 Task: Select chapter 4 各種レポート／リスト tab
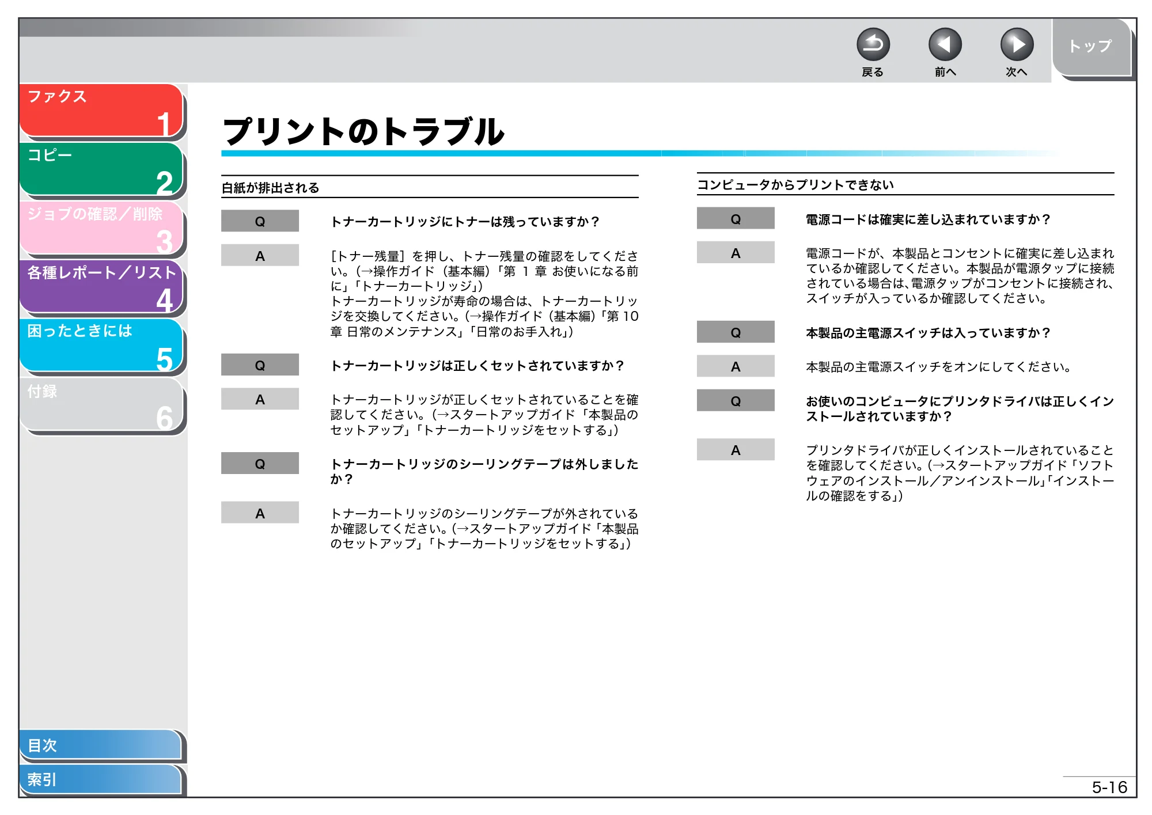(x=101, y=286)
